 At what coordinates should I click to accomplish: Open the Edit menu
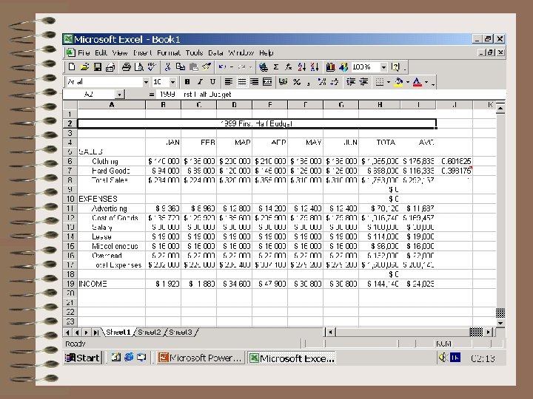tap(101, 52)
